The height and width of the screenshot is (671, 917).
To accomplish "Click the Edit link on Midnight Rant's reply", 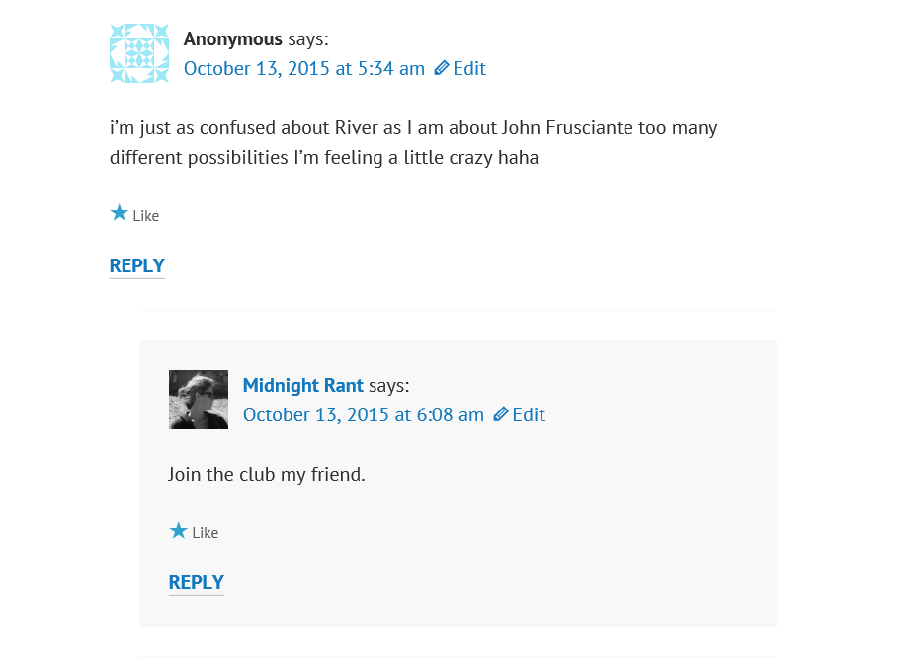I will click(x=529, y=414).
